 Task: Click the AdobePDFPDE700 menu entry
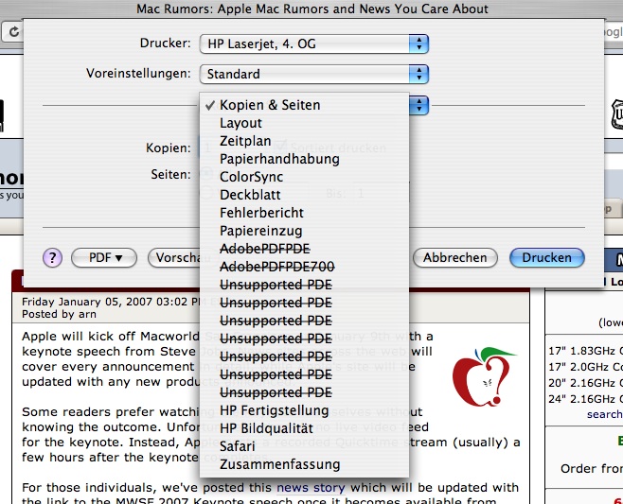[304, 267]
